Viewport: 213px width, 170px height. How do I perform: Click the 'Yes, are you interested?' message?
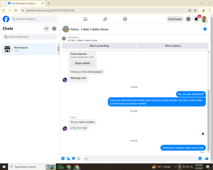coord(191,94)
